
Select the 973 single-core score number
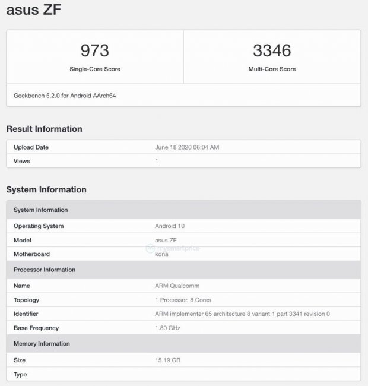pyautogui.click(x=94, y=50)
